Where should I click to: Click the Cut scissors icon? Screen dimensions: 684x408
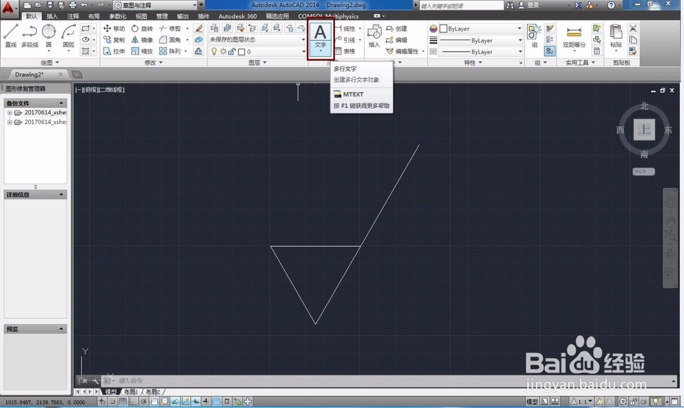633,28
